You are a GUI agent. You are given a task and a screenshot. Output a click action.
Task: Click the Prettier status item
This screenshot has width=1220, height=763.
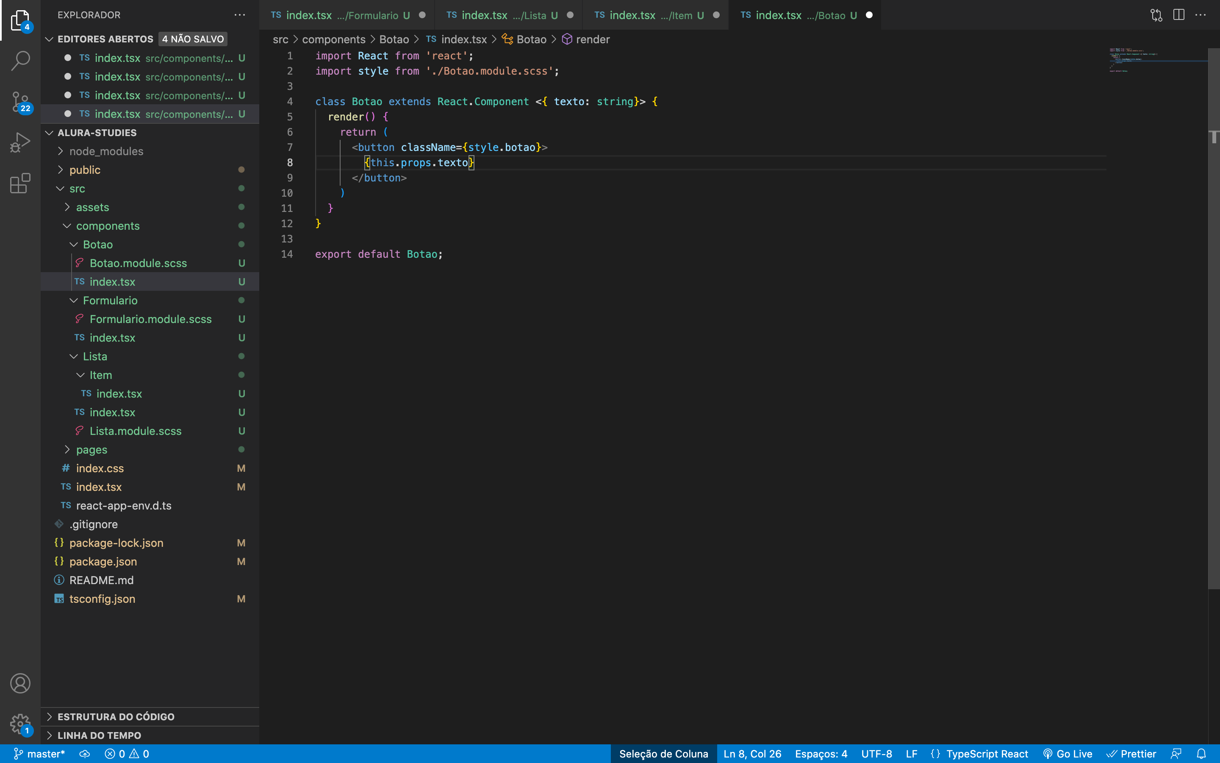coord(1131,754)
